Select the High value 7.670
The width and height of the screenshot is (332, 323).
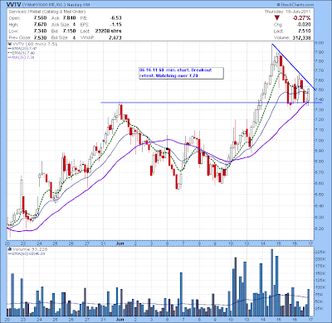click(x=40, y=25)
